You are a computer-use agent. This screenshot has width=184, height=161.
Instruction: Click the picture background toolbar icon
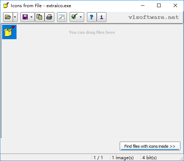tap(62, 17)
